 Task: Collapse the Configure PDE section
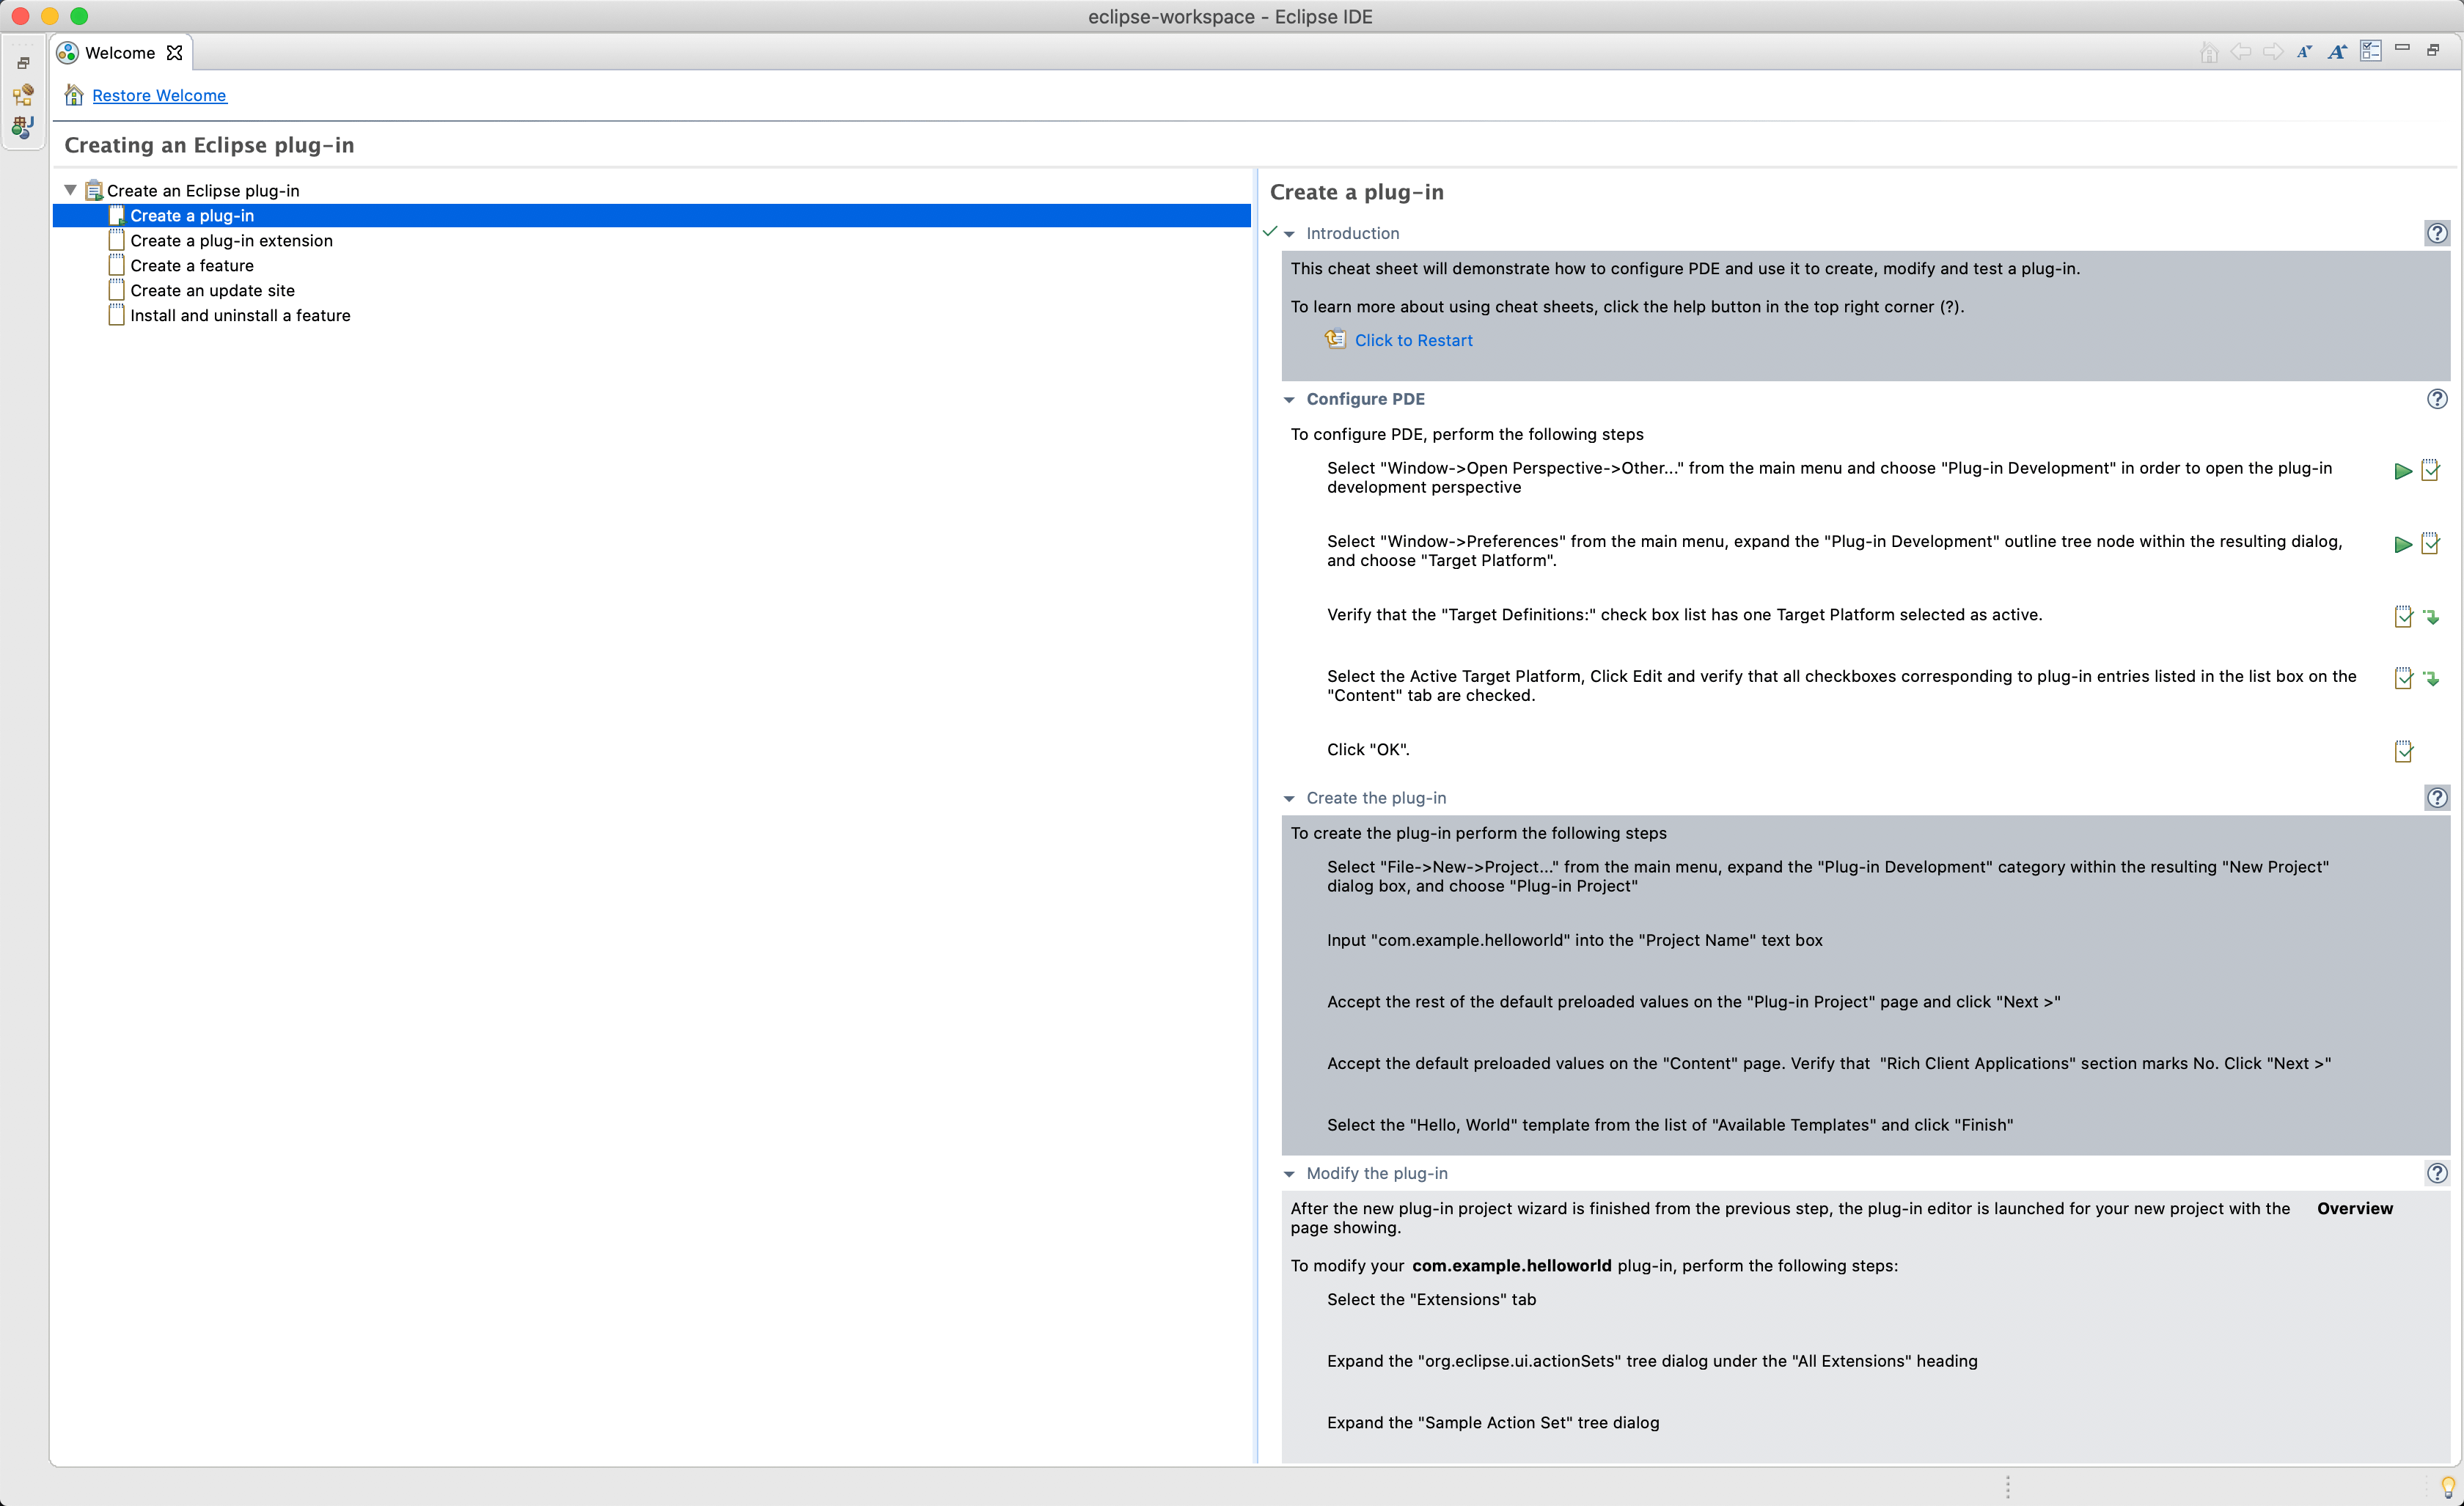tap(1289, 400)
